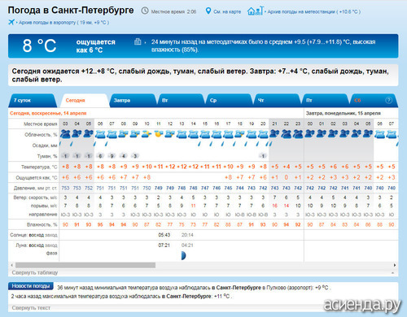This screenshot has width=407, height=317.
Task: Open the 7 суток tab
Action: pos(23,101)
